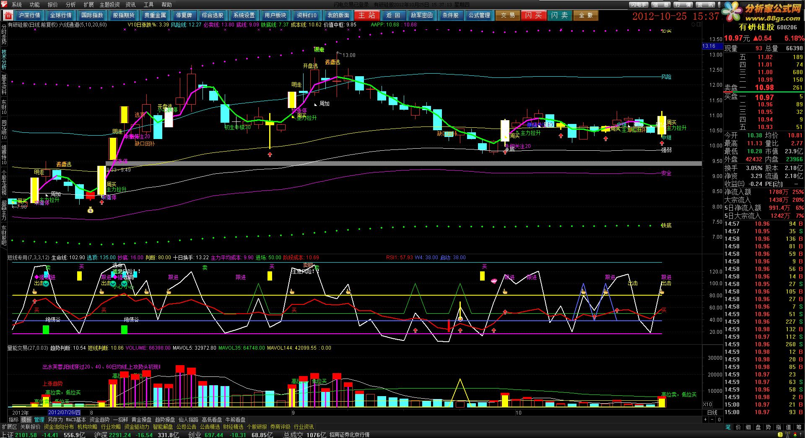Click the yellow status icon in bottom bar
805x438 pixels.
click(x=780, y=435)
